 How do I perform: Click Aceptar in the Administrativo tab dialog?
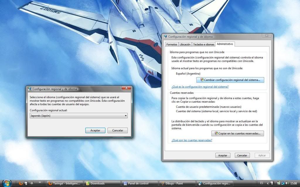coord(223,155)
